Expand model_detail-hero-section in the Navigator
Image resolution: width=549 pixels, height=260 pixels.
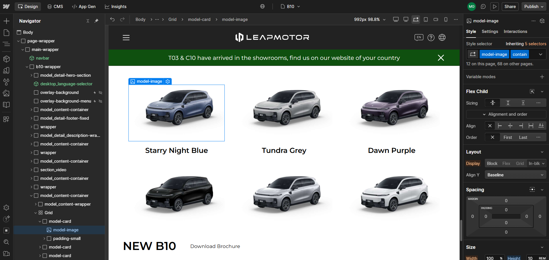pyautogui.click(x=31, y=75)
